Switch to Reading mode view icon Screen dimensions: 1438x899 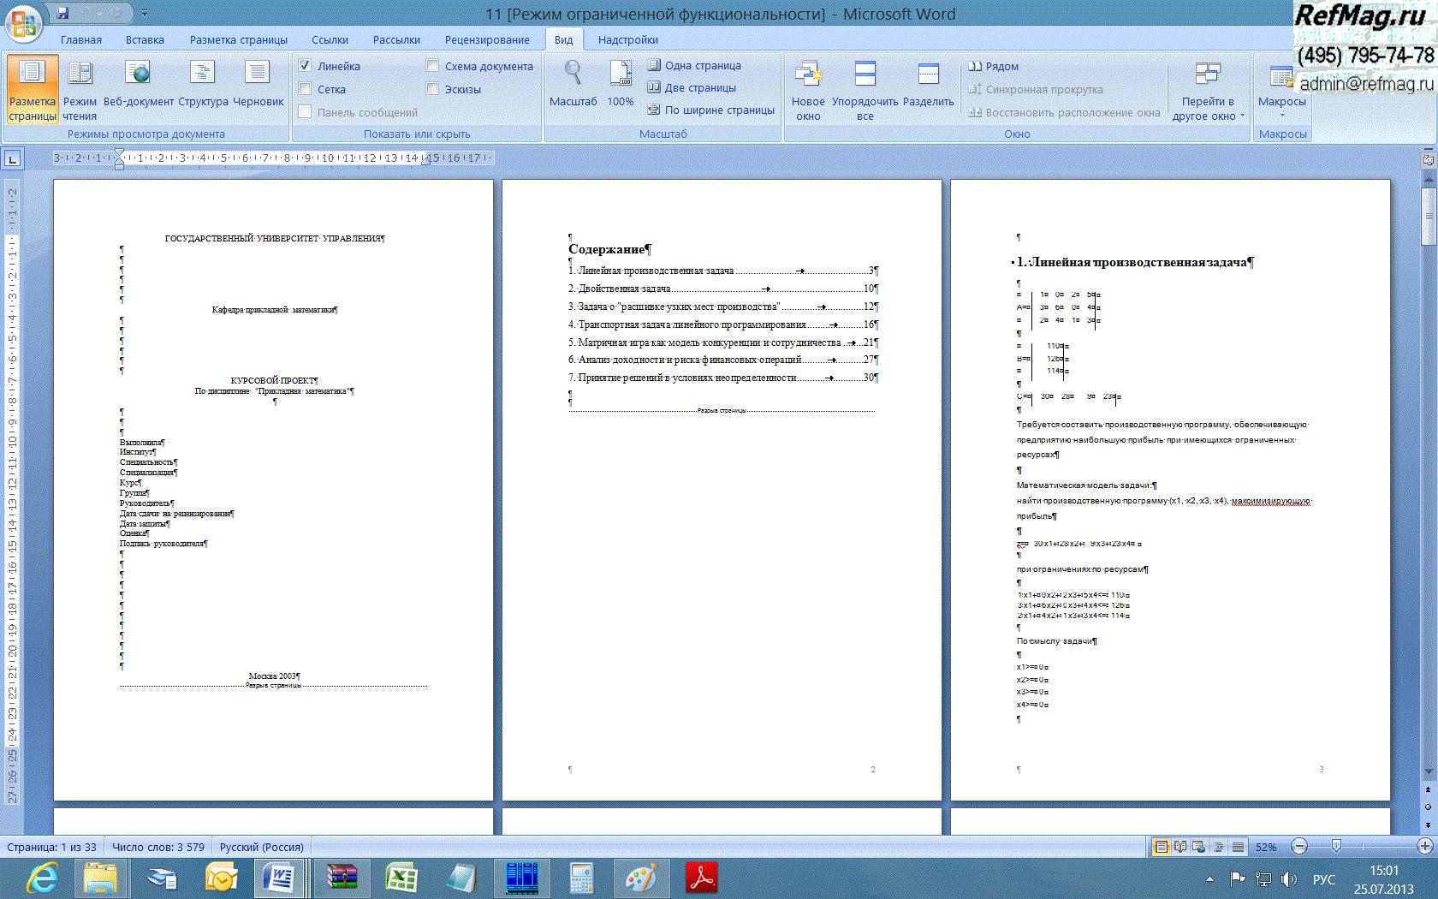point(80,74)
